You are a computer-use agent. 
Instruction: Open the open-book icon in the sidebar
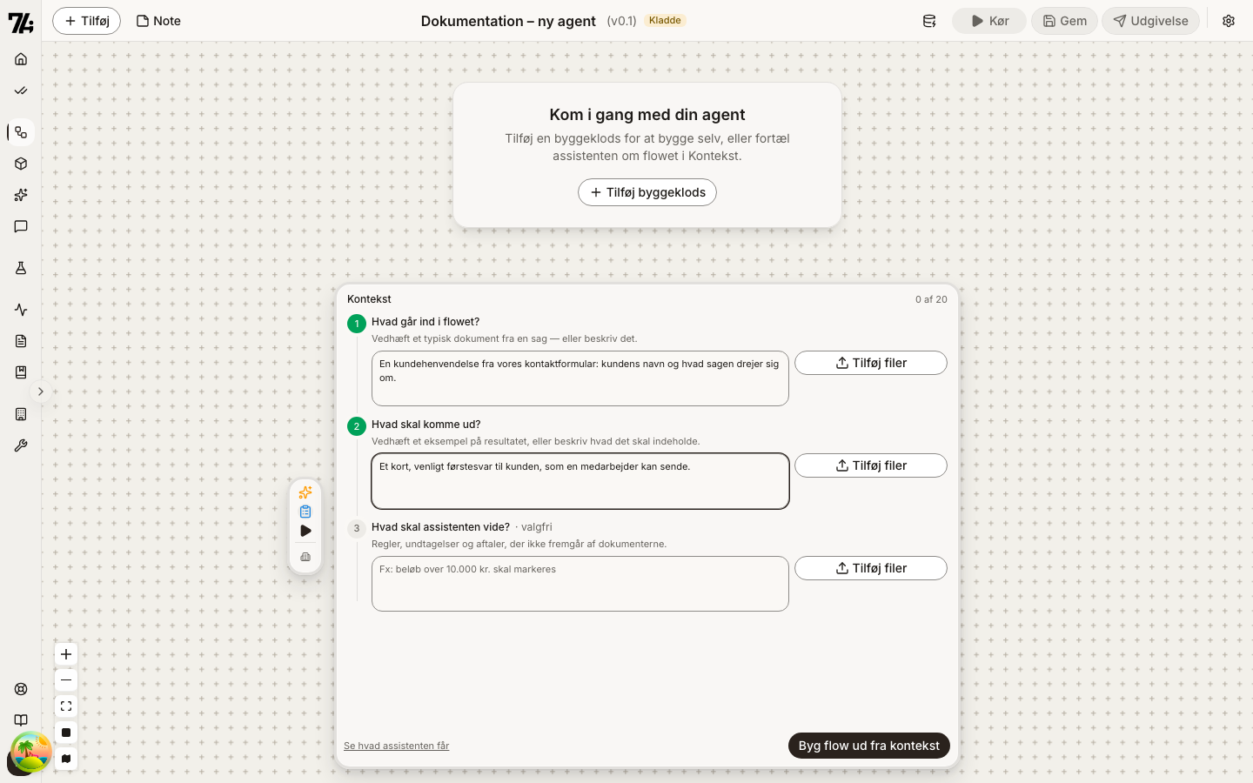click(21, 720)
